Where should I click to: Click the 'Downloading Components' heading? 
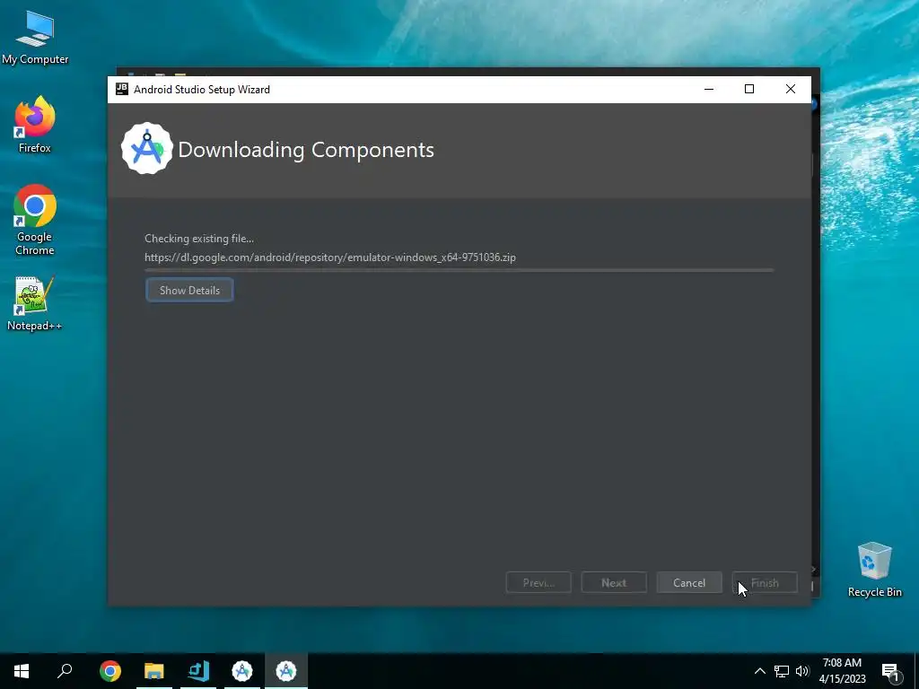[306, 150]
